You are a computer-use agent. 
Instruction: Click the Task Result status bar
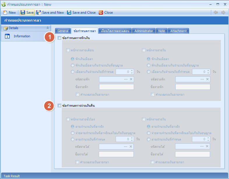pyautogui.click(x=12, y=176)
